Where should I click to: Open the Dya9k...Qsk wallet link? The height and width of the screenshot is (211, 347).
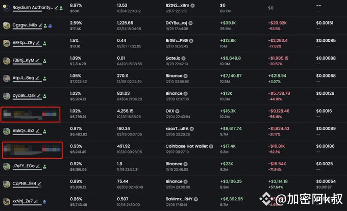[x=24, y=95]
